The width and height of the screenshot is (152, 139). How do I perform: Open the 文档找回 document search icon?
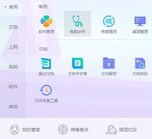140,63
